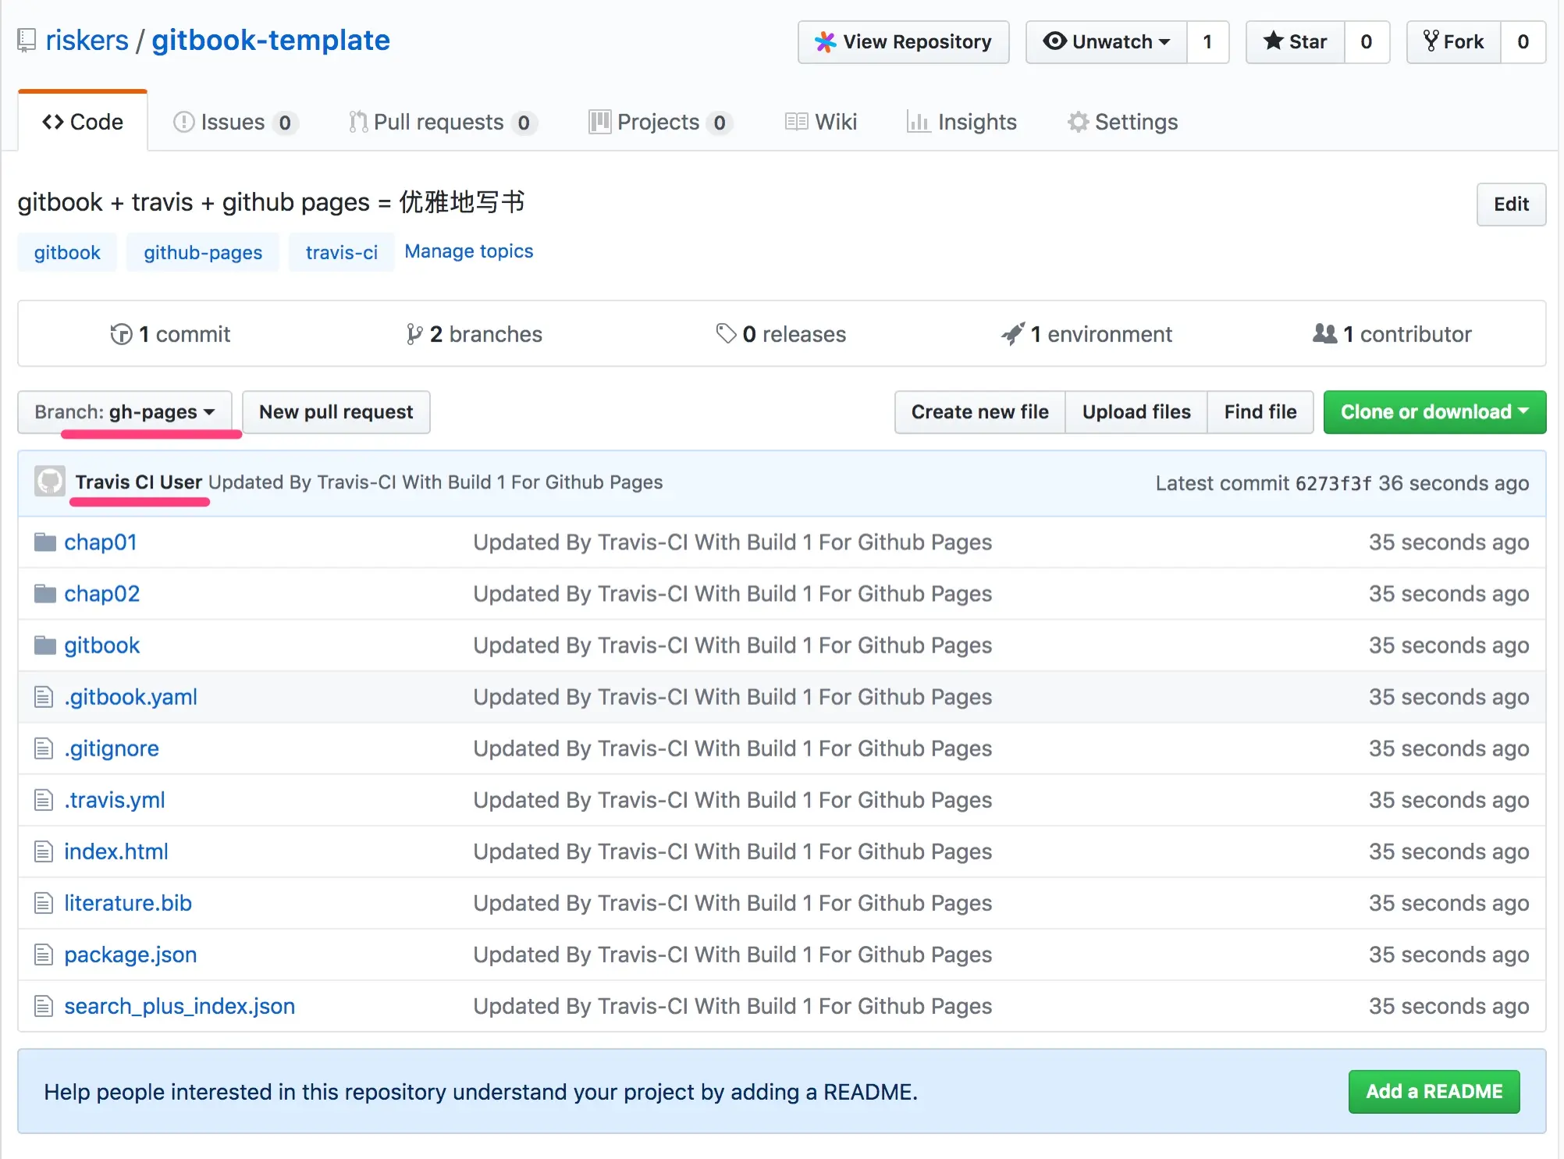Click the repository book icon beside riskers
Screen dimensions: 1564x1159
coord(27,40)
